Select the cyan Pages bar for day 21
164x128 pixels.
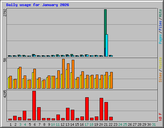pyautogui.click(x=107, y=45)
